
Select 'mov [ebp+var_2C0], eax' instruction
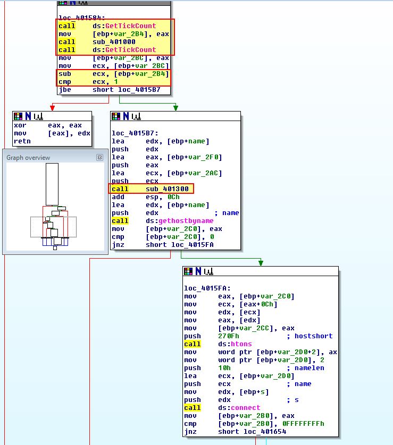167,229
